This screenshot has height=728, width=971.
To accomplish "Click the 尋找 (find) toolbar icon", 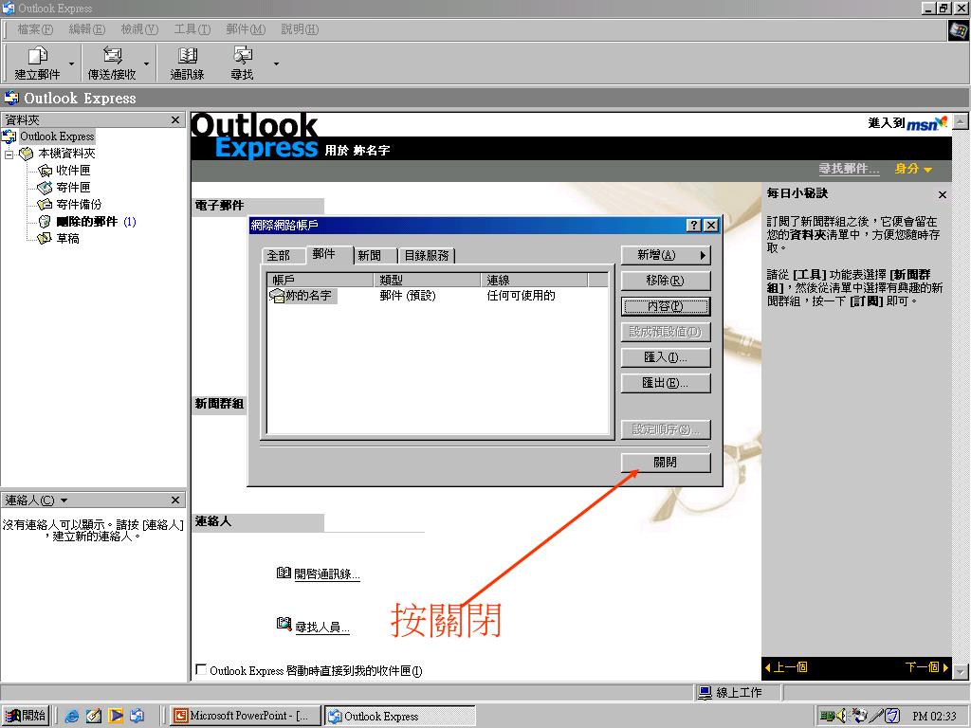I will click(242, 63).
